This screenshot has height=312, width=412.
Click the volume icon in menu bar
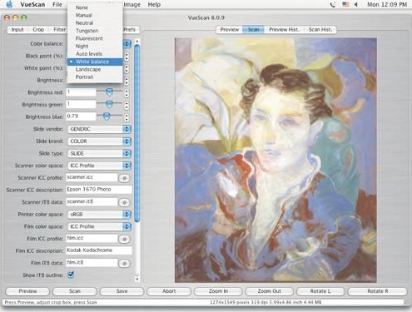pyautogui.click(x=356, y=4)
